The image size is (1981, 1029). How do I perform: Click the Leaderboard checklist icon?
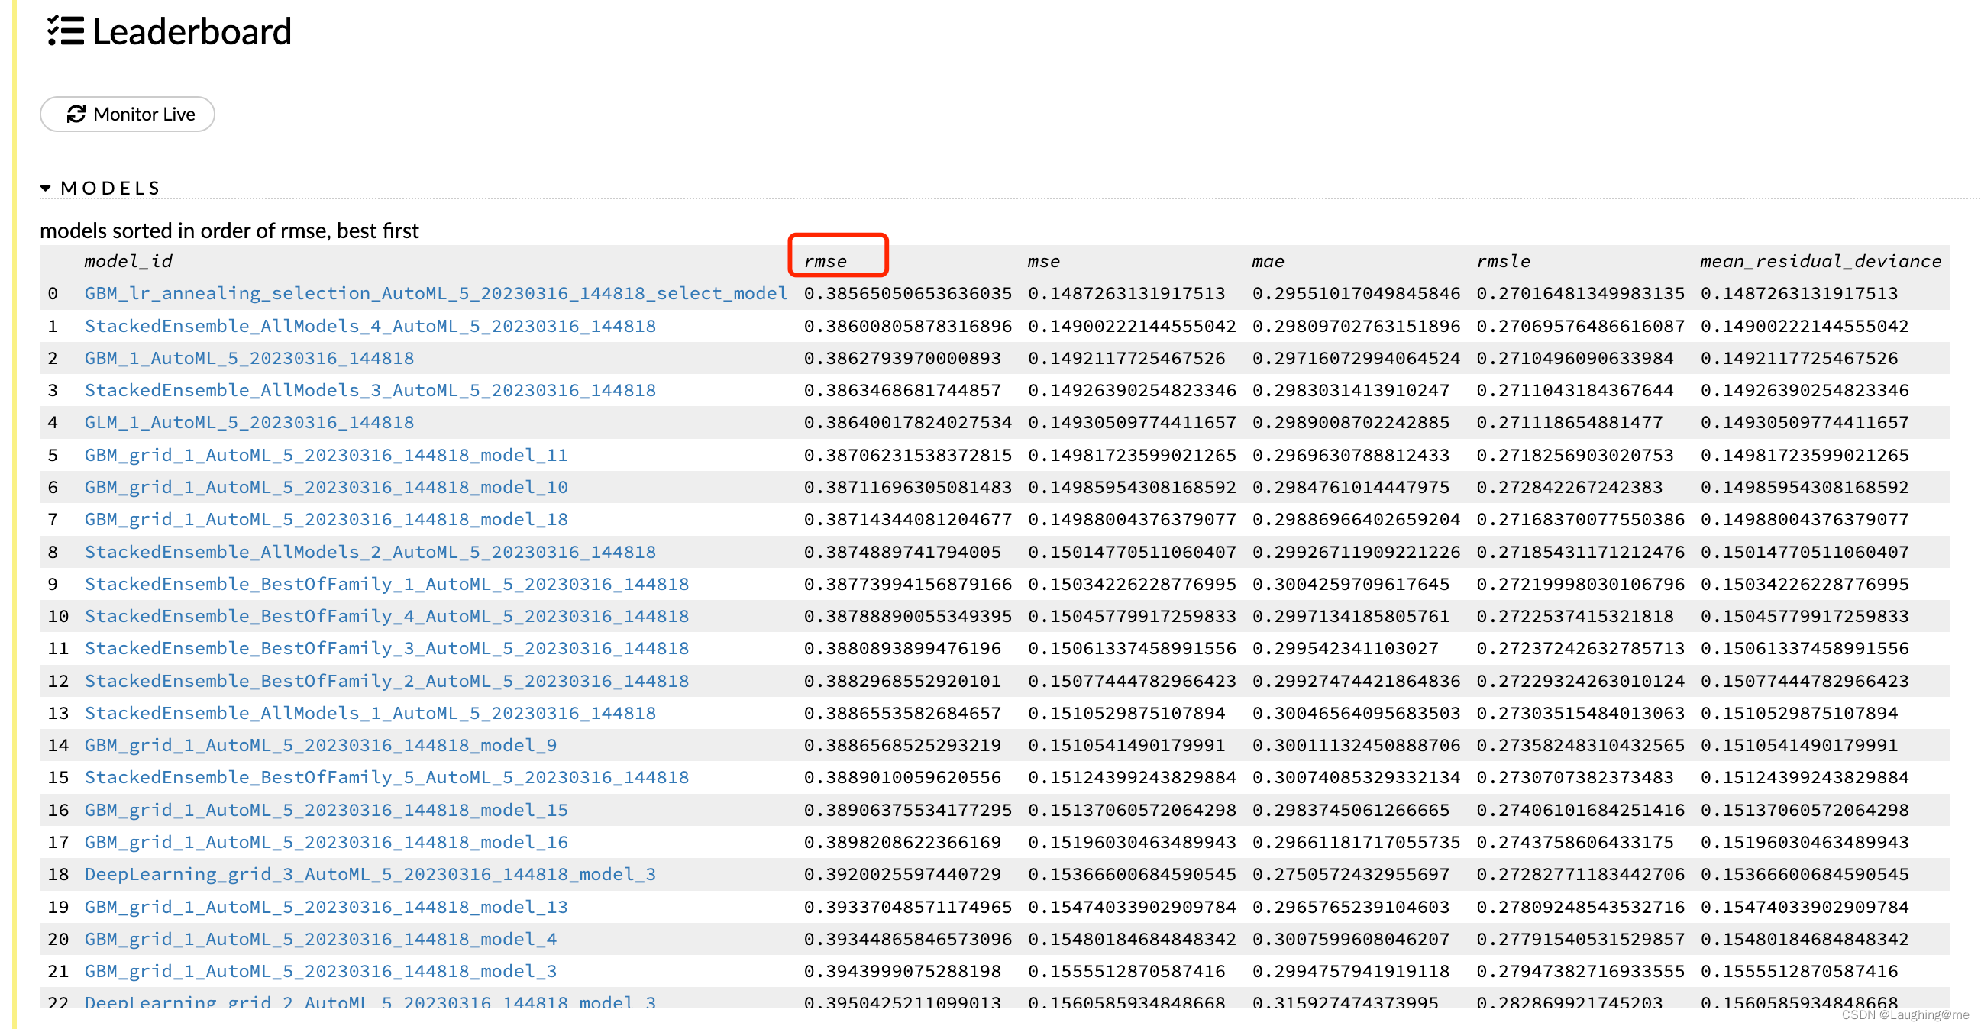point(66,31)
